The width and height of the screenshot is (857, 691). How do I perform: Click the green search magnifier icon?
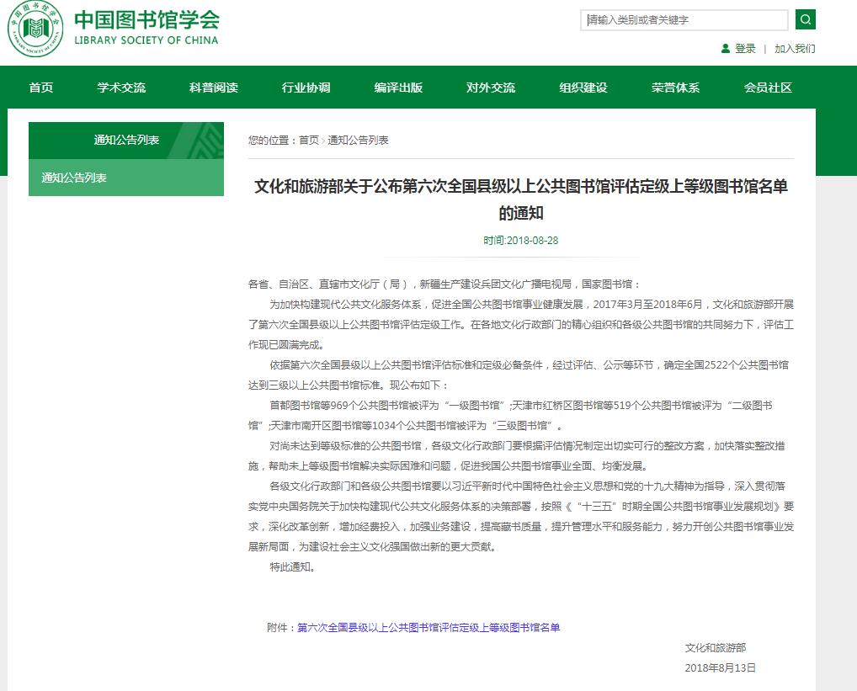[806, 19]
